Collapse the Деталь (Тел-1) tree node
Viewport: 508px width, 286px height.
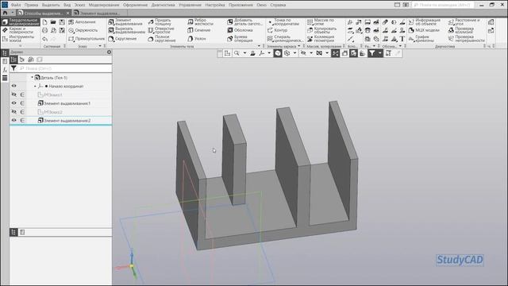click(32, 78)
